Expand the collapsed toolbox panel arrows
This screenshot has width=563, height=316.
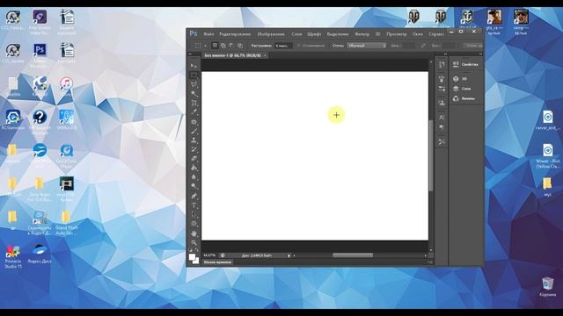190,54
